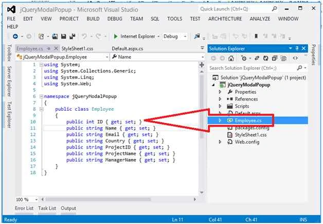The height and width of the screenshot is (224, 323).
Task: Click the Pending Changes Filter icon
Action: coord(244,58)
